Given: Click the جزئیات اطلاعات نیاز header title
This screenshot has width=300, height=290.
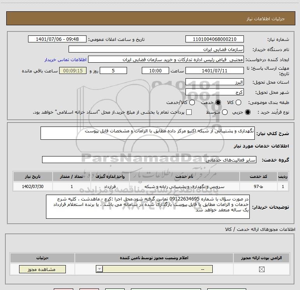Looking at the screenshot, I should click(x=266, y=19).
